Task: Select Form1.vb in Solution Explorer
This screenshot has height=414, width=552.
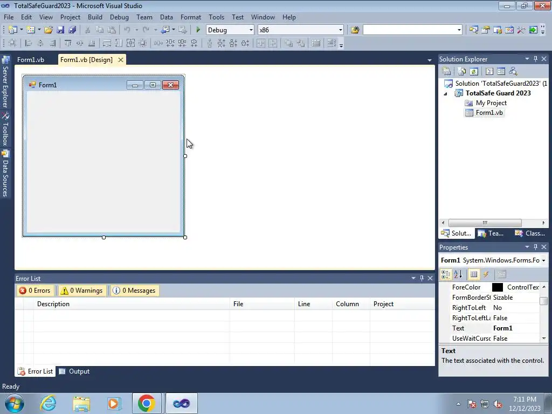Action: click(x=485, y=113)
